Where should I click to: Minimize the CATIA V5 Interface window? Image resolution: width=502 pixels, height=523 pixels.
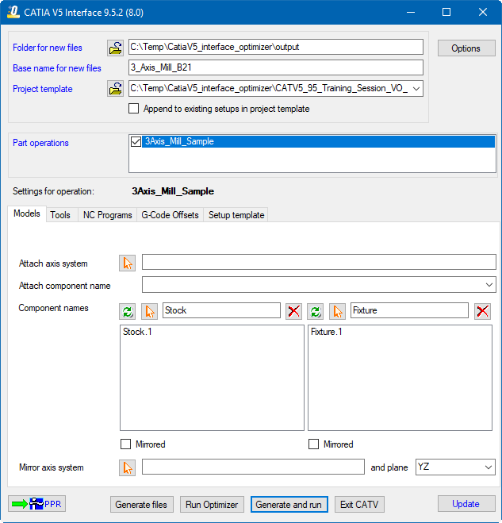coord(411,13)
